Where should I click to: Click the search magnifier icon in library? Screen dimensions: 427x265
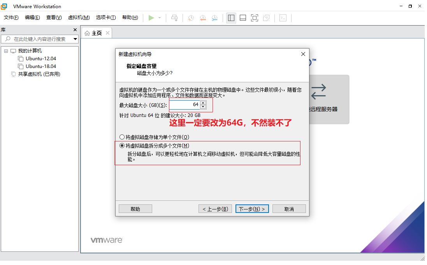tap(8, 39)
